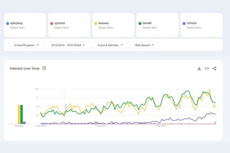Click the Average label under the bars

click(x=19, y=126)
